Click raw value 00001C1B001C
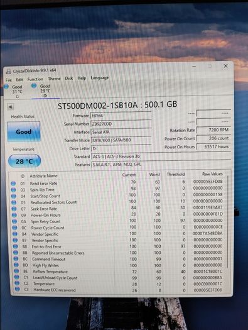This screenshot has width=248, height=330. [x=208, y=272]
